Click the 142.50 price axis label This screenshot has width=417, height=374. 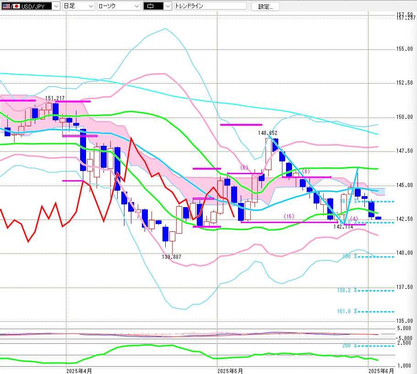point(405,219)
